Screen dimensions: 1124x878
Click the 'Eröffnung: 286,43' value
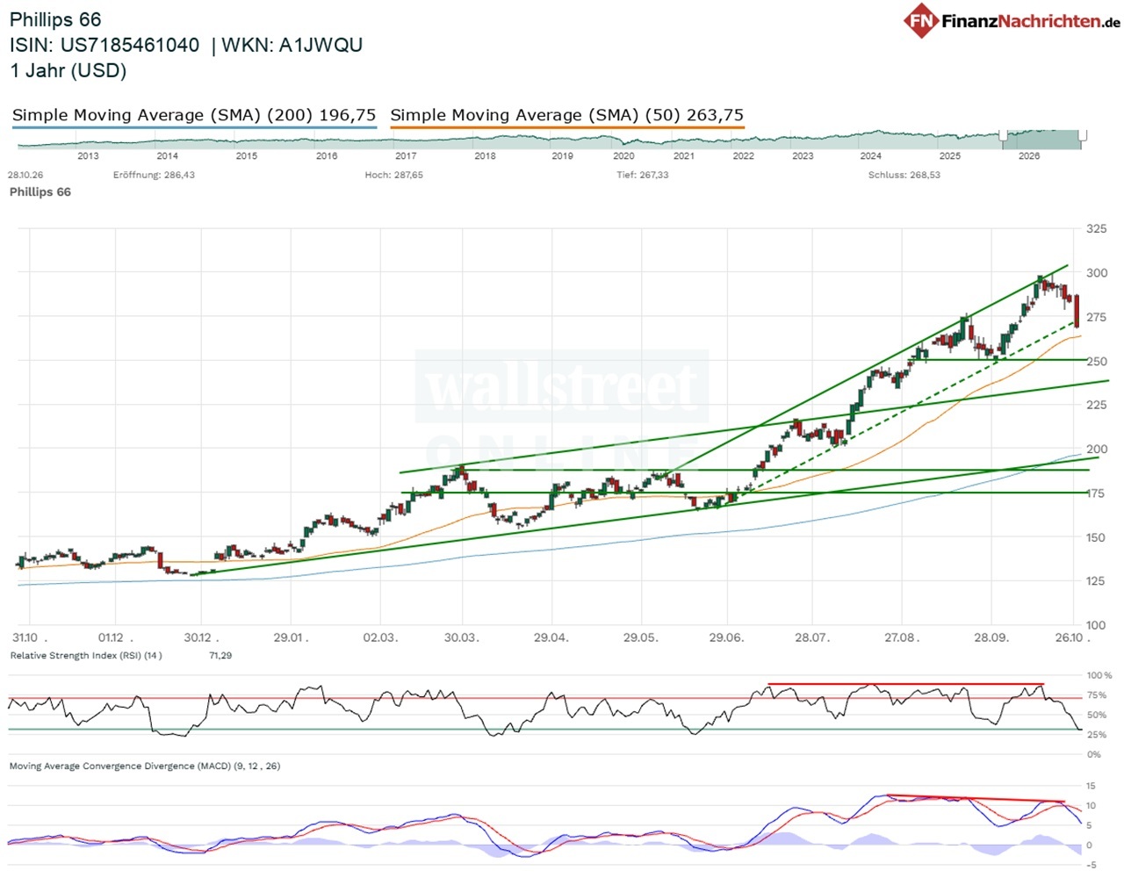(154, 175)
